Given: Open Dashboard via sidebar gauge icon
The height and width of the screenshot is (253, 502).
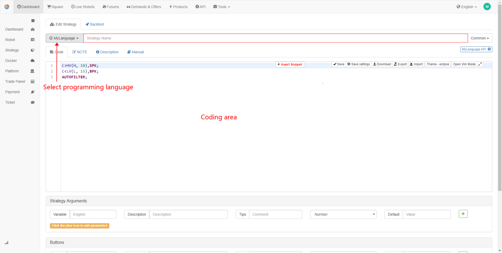Looking at the screenshot, I should click(x=32, y=29).
